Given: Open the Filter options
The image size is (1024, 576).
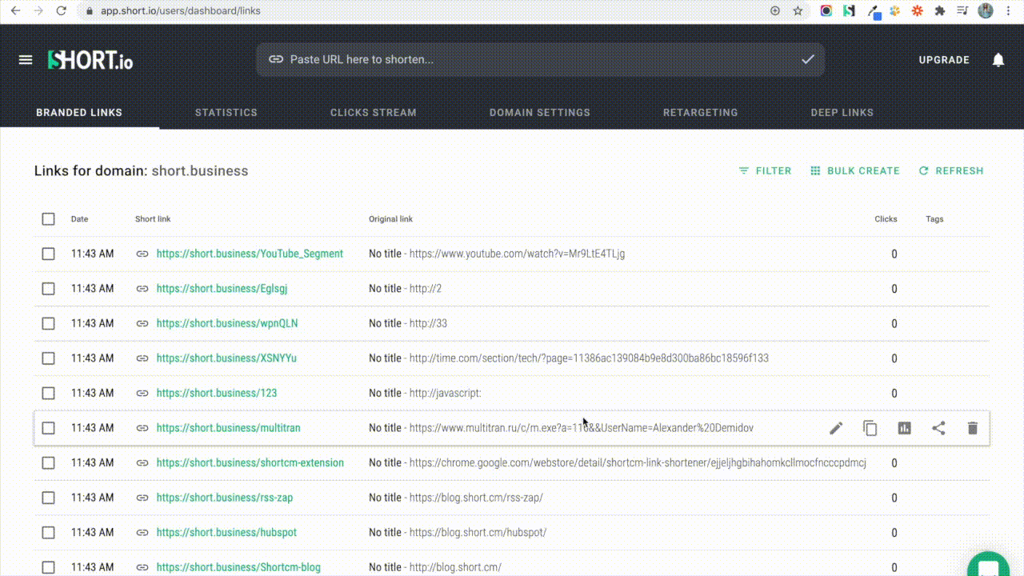Looking at the screenshot, I should [x=765, y=170].
